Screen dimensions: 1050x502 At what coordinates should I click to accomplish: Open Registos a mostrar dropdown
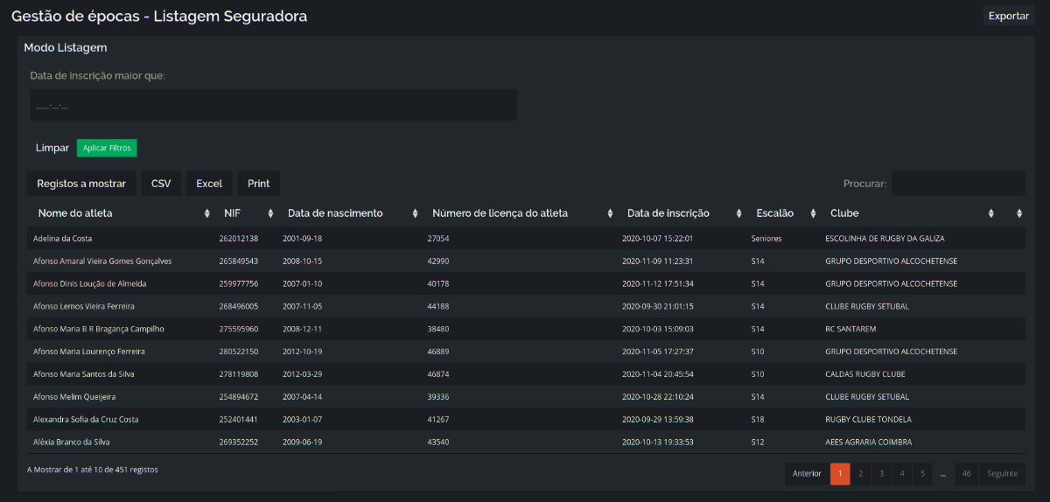[81, 184]
